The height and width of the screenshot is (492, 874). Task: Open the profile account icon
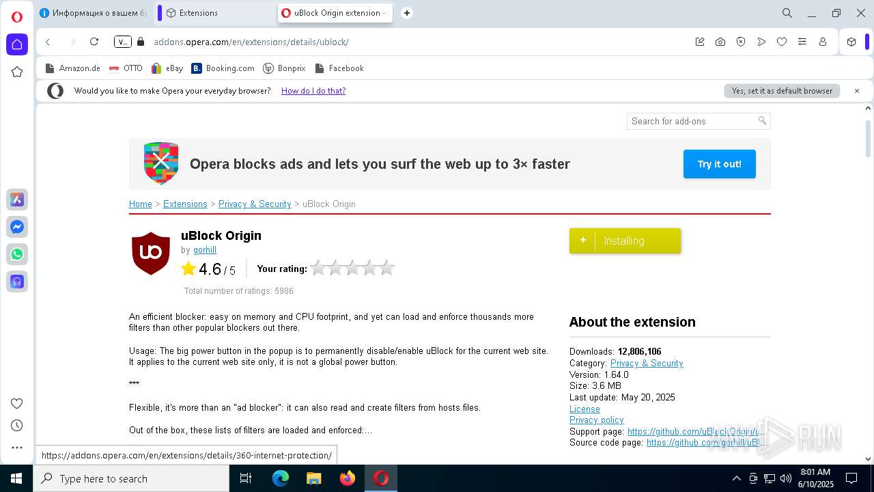[x=823, y=42]
